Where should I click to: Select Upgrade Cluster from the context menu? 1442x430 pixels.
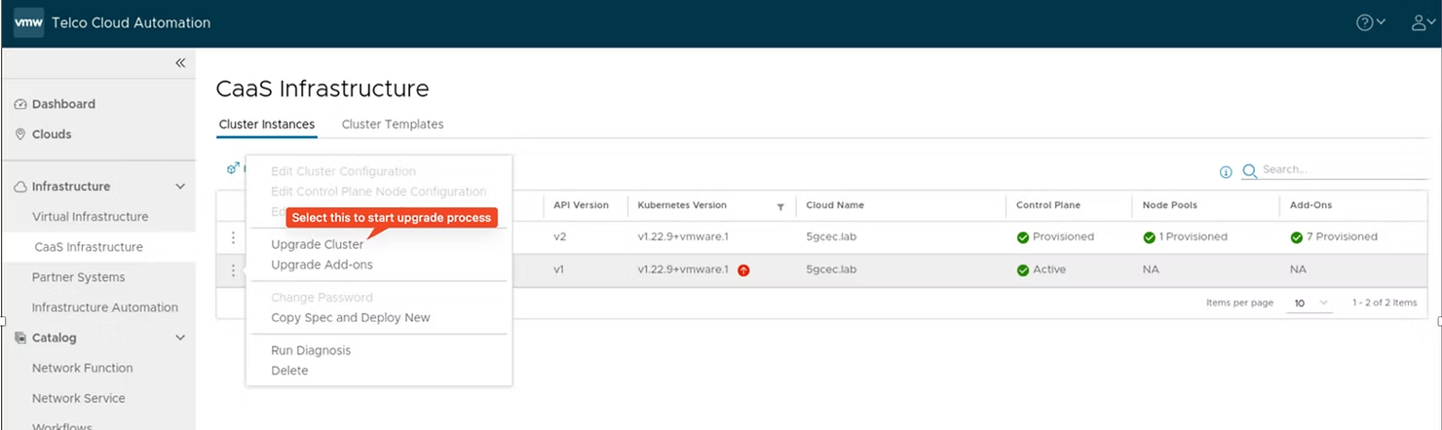318,244
